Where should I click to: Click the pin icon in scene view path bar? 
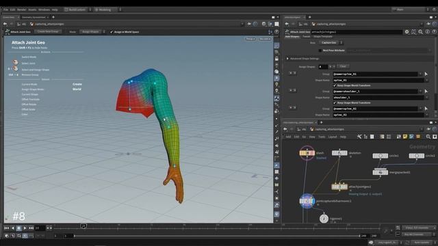point(249,24)
